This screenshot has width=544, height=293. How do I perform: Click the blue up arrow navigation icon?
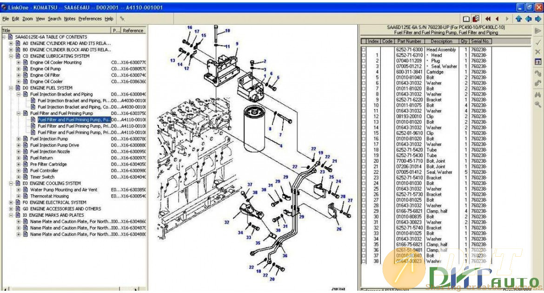point(519,19)
